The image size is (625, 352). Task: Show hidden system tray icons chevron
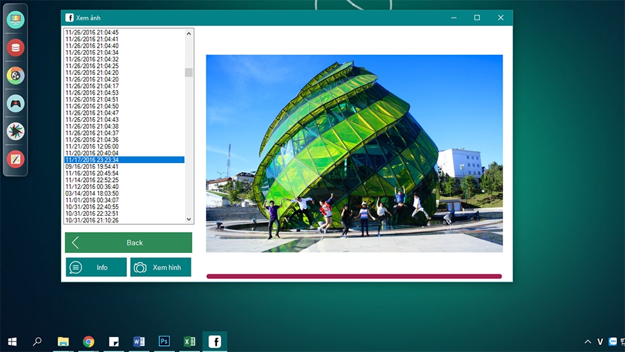pos(587,342)
